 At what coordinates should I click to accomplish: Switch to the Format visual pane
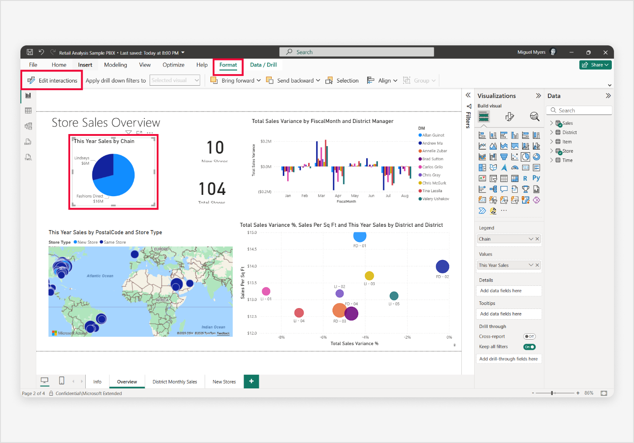(509, 117)
